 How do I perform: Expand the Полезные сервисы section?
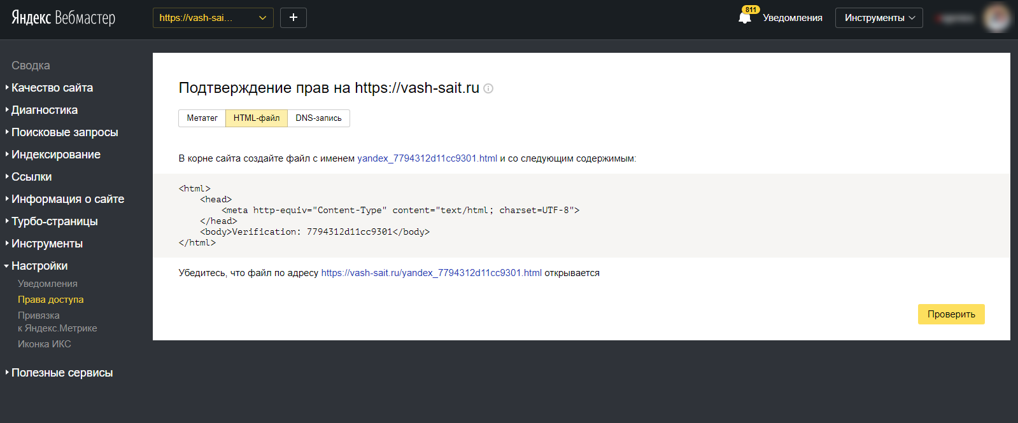[x=62, y=373]
